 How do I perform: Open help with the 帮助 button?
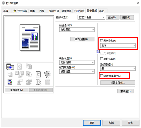coord(131,123)
